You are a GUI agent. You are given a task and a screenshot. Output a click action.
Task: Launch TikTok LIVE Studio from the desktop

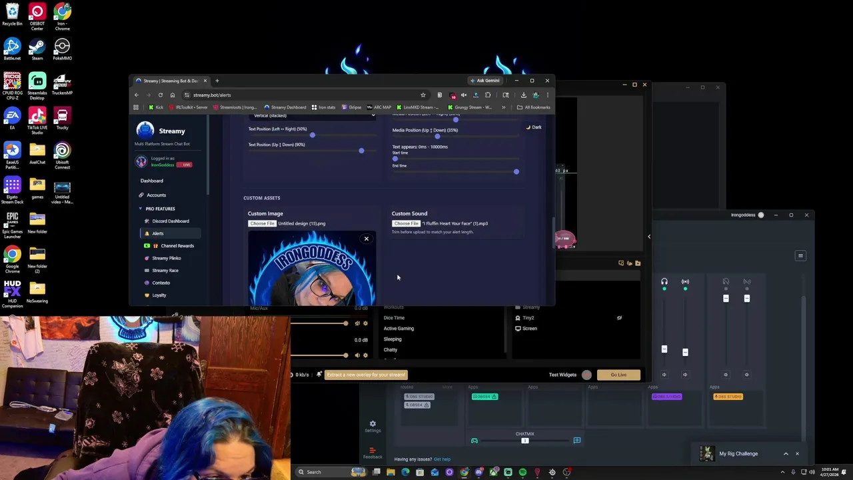coord(37,120)
